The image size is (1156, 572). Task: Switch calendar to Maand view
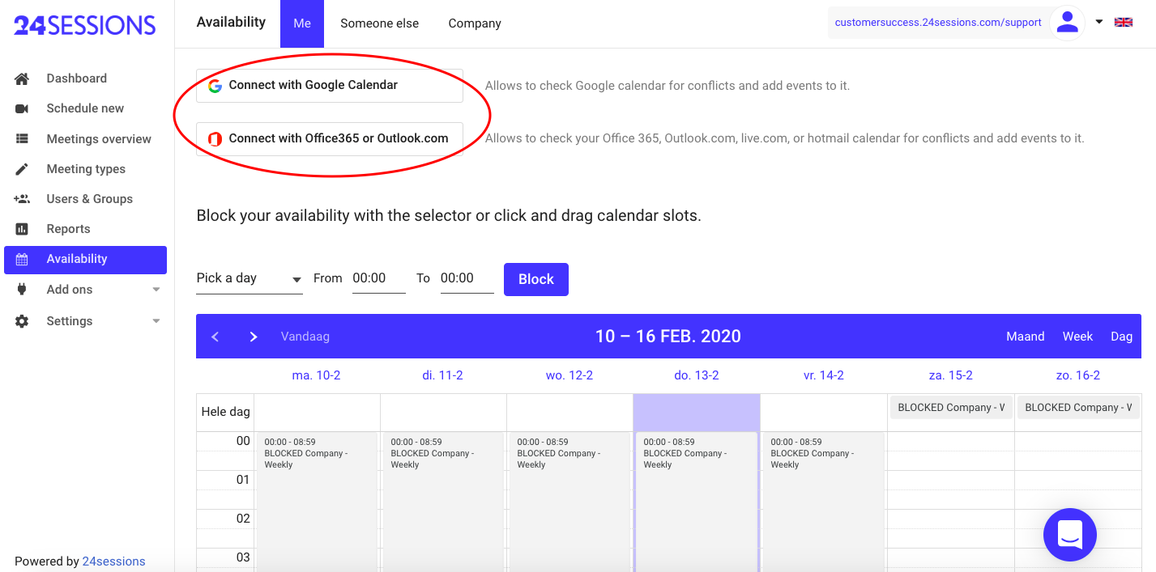(1025, 337)
